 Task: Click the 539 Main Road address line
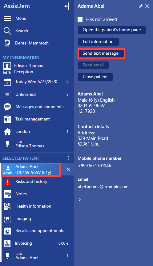pyautogui.click(x=93, y=138)
